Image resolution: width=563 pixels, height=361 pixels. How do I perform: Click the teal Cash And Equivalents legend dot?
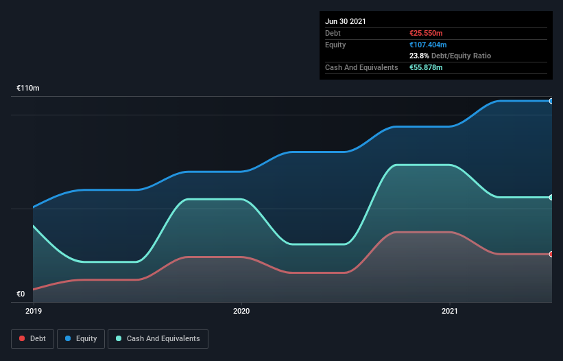click(x=119, y=338)
